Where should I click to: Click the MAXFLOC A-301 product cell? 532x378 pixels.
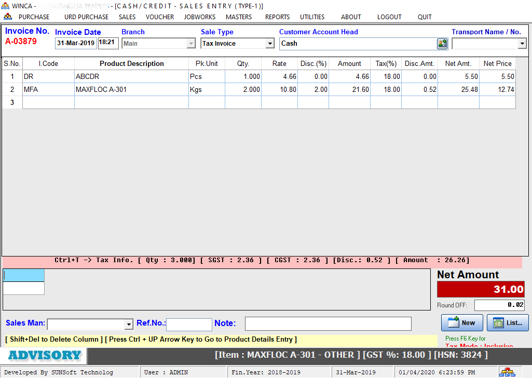132,90
